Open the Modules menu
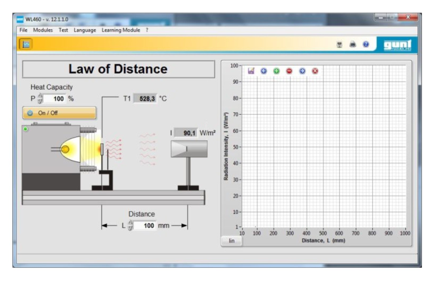This screenshot has height=281, width=433. point(43,30)
